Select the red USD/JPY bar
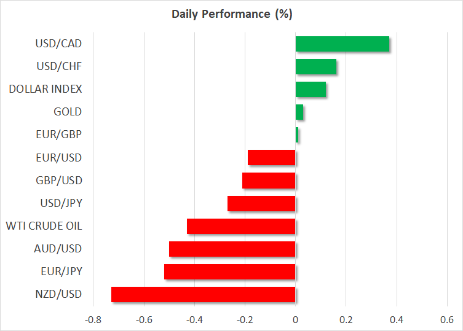The width and height of the screenshot is (463, 331). (x=261, y=203)
